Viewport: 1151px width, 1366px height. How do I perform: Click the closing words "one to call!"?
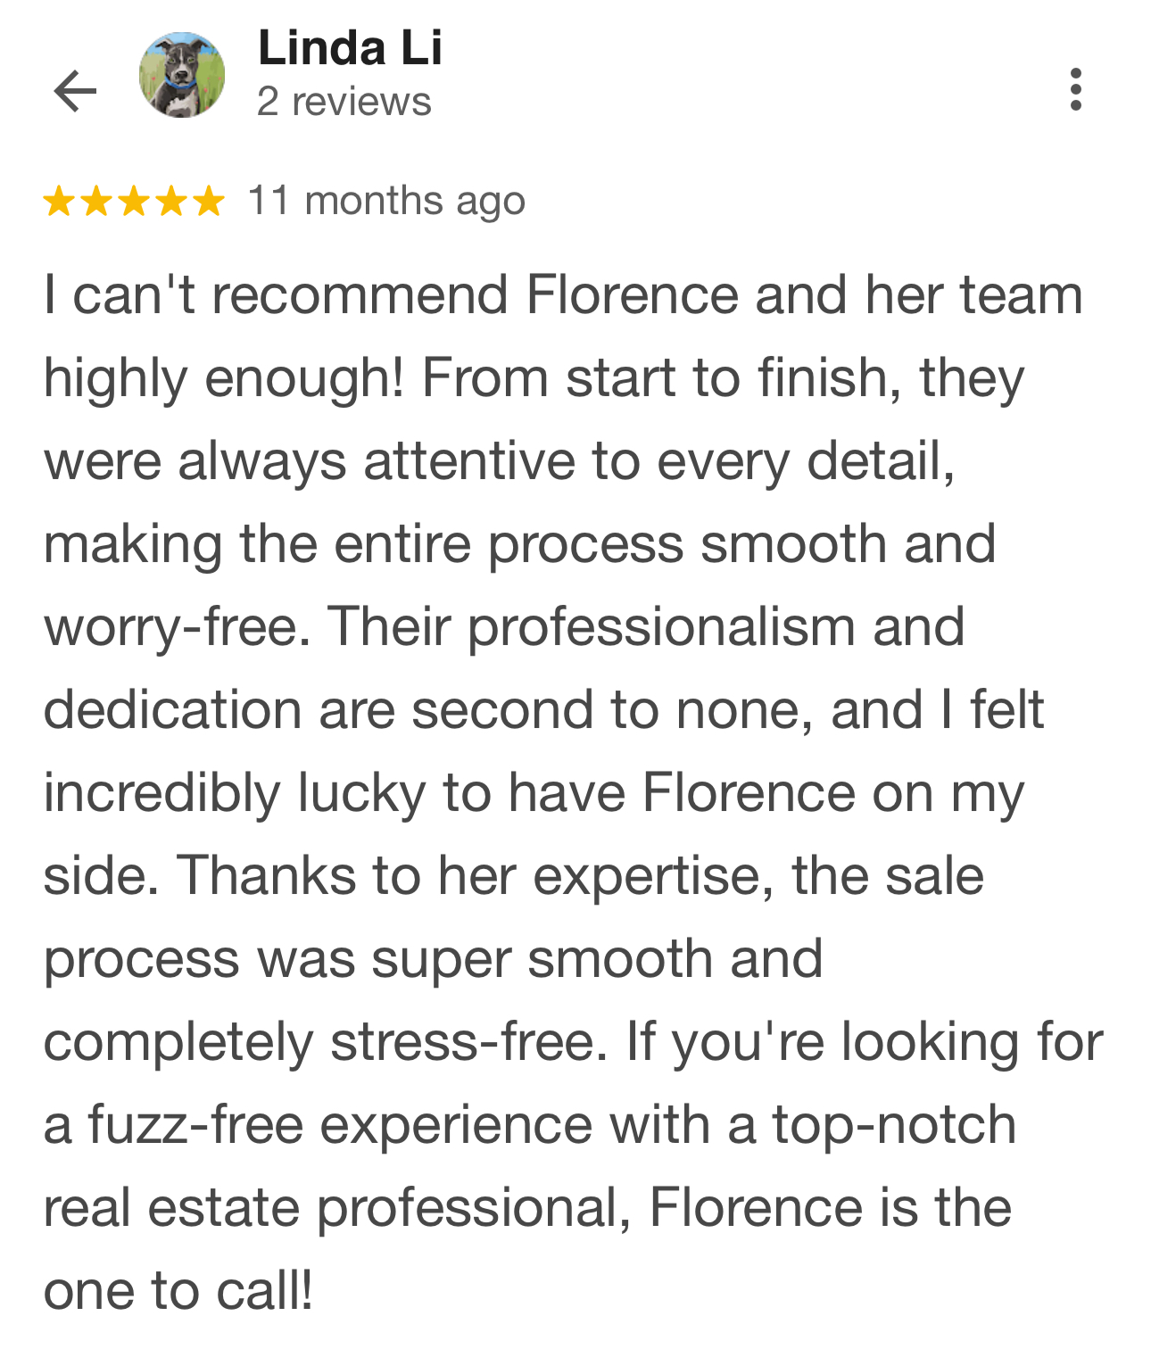click(x=178, y=1290)
